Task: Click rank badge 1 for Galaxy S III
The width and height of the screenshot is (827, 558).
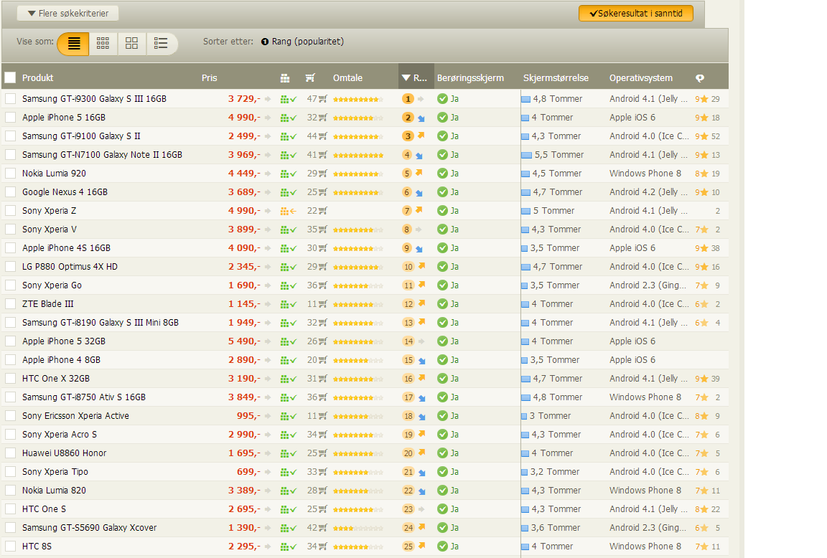Action: tap(408, 98)
